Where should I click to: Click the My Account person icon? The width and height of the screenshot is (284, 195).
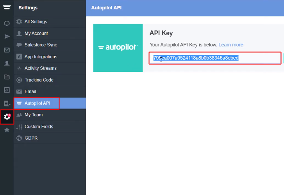19,33
